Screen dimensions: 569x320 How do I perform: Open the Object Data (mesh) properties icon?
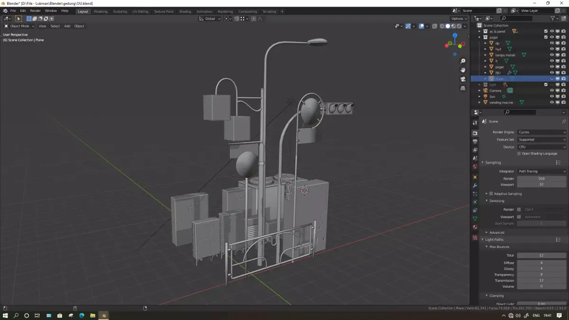point(475,219)
